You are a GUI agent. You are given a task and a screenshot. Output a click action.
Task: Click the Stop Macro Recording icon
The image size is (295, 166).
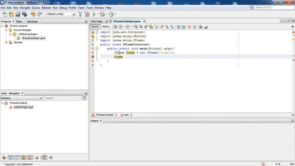tap(195, 27)
